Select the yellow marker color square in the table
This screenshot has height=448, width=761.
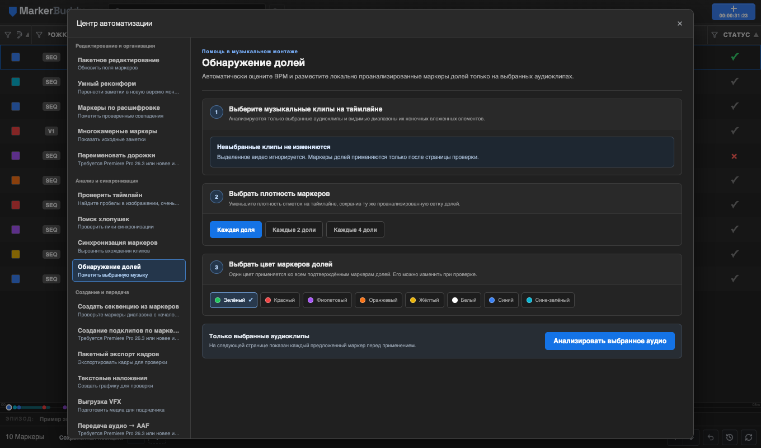tap(16, 254)
